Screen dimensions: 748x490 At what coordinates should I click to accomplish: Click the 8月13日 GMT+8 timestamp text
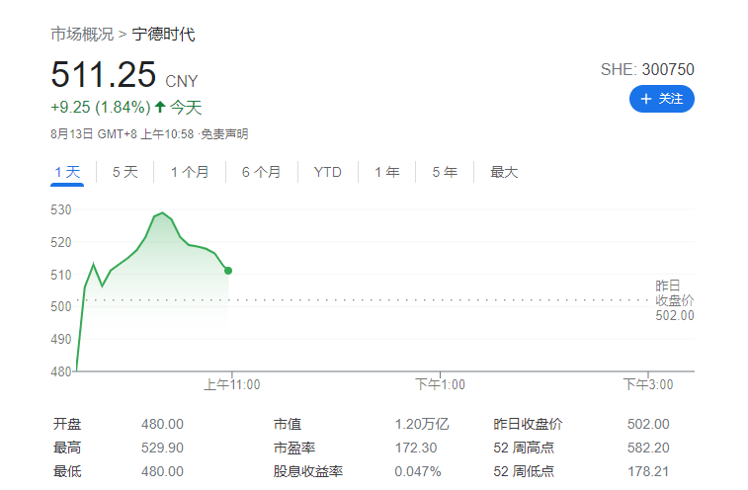[123, 134]
